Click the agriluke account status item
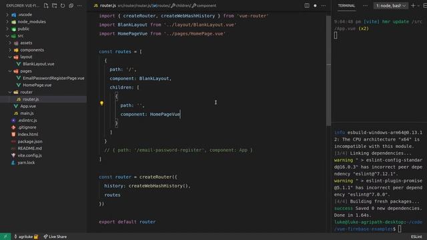The width and height of the screenshot is (427, 240). click(26, 237)
